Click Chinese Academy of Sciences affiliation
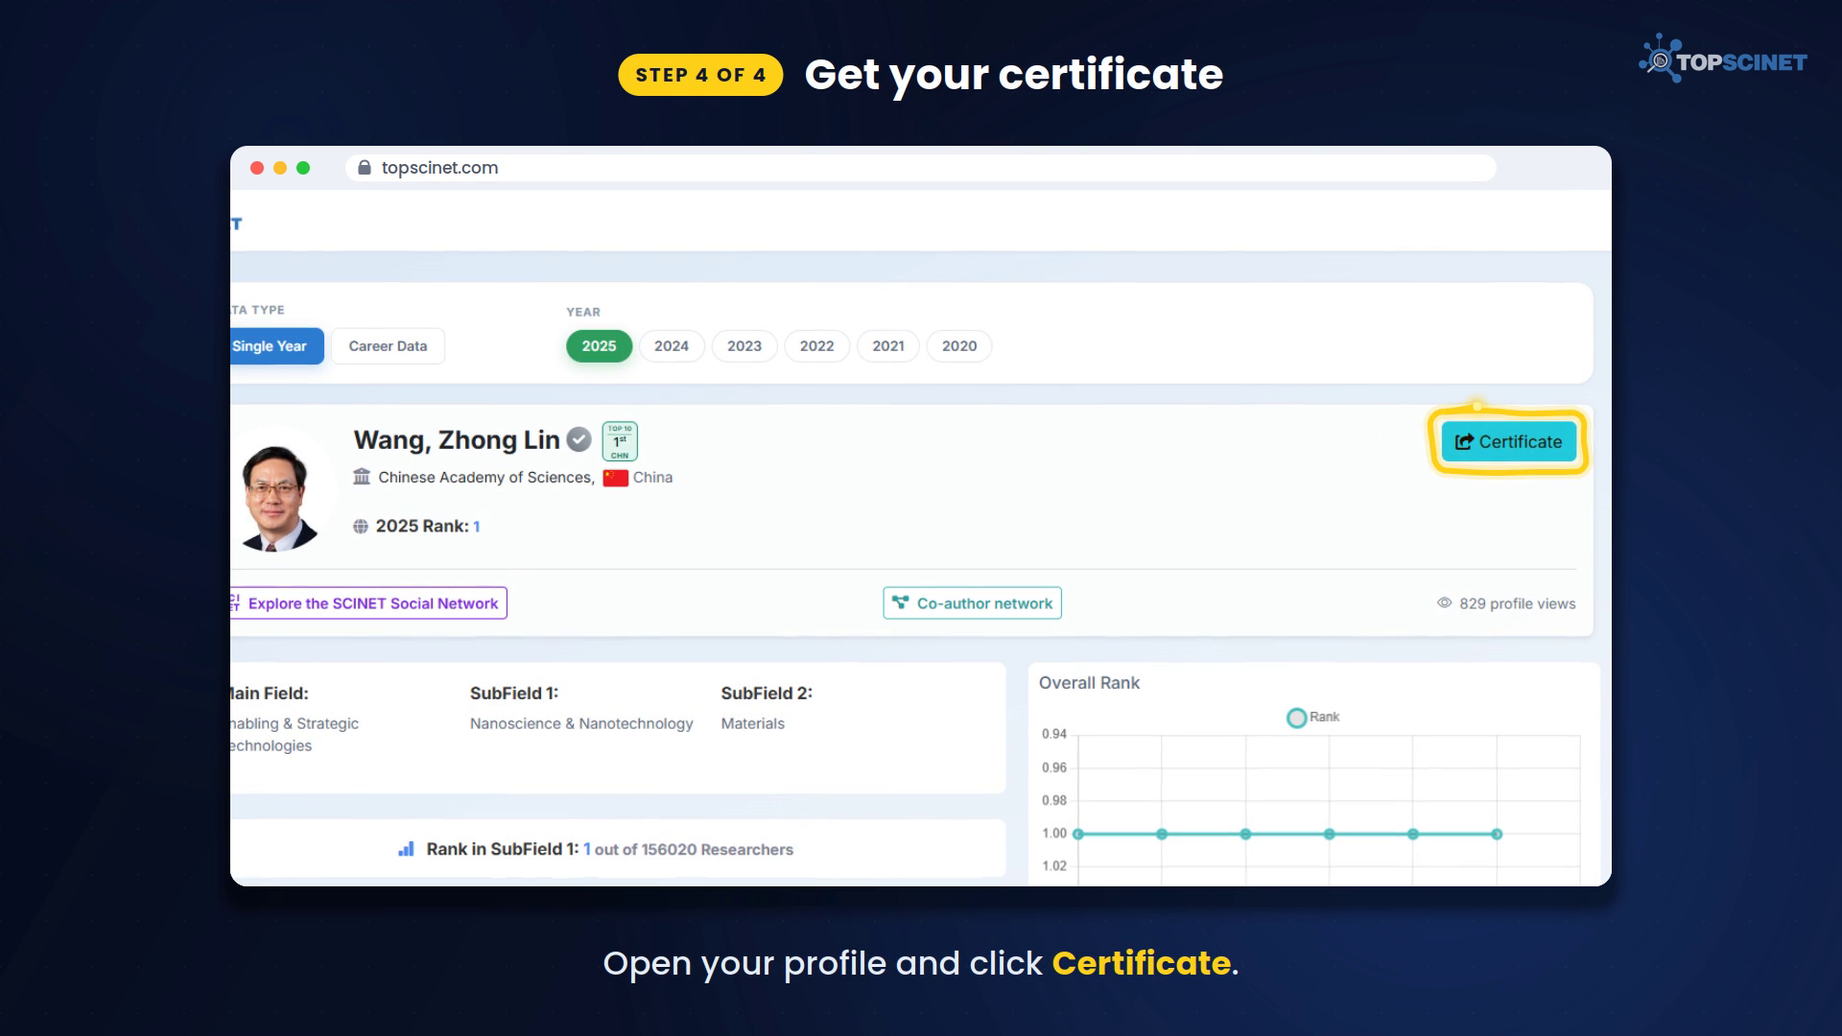 (486, 478)
